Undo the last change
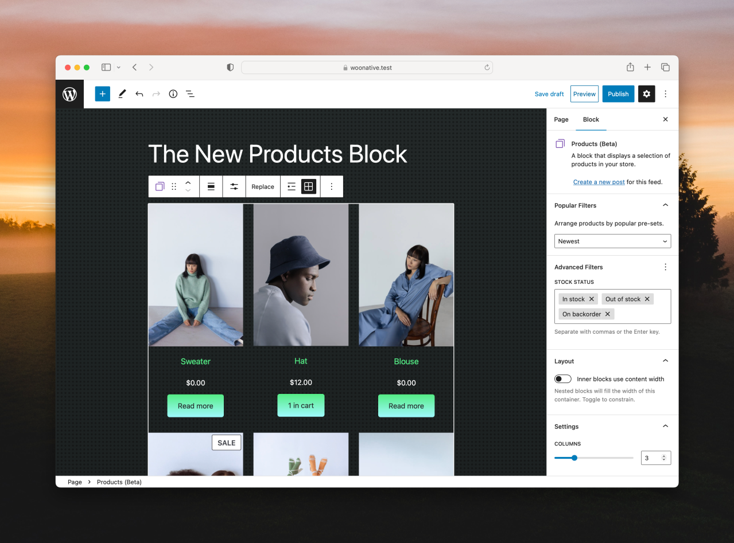This screenshot has width=734, height=543. pos(139,94)
